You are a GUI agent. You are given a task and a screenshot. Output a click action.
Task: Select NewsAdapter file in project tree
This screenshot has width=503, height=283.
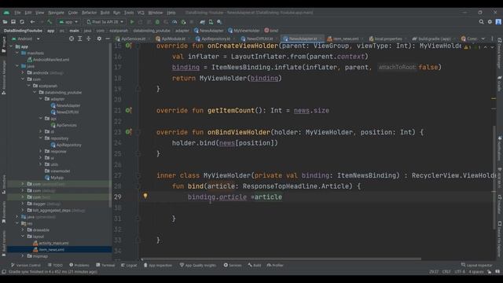click(x=65, y=105)
